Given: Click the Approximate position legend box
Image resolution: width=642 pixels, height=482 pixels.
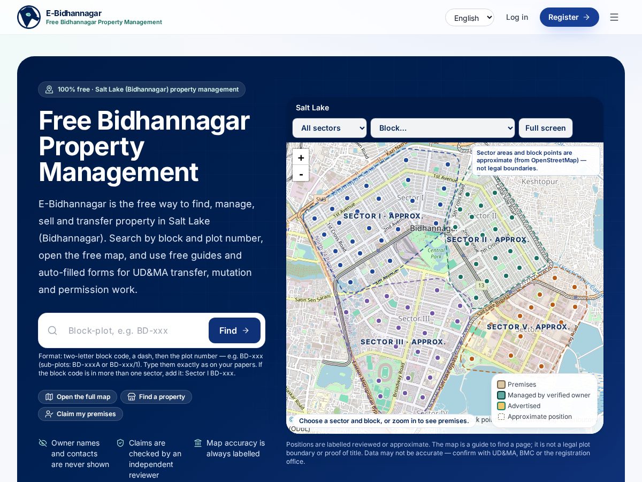Looking at the screenshot, I should [x=501, y=417].
